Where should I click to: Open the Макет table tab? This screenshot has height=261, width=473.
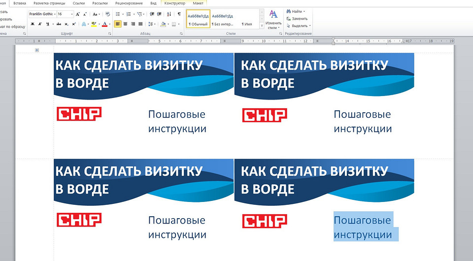click(x=198, y=3)
